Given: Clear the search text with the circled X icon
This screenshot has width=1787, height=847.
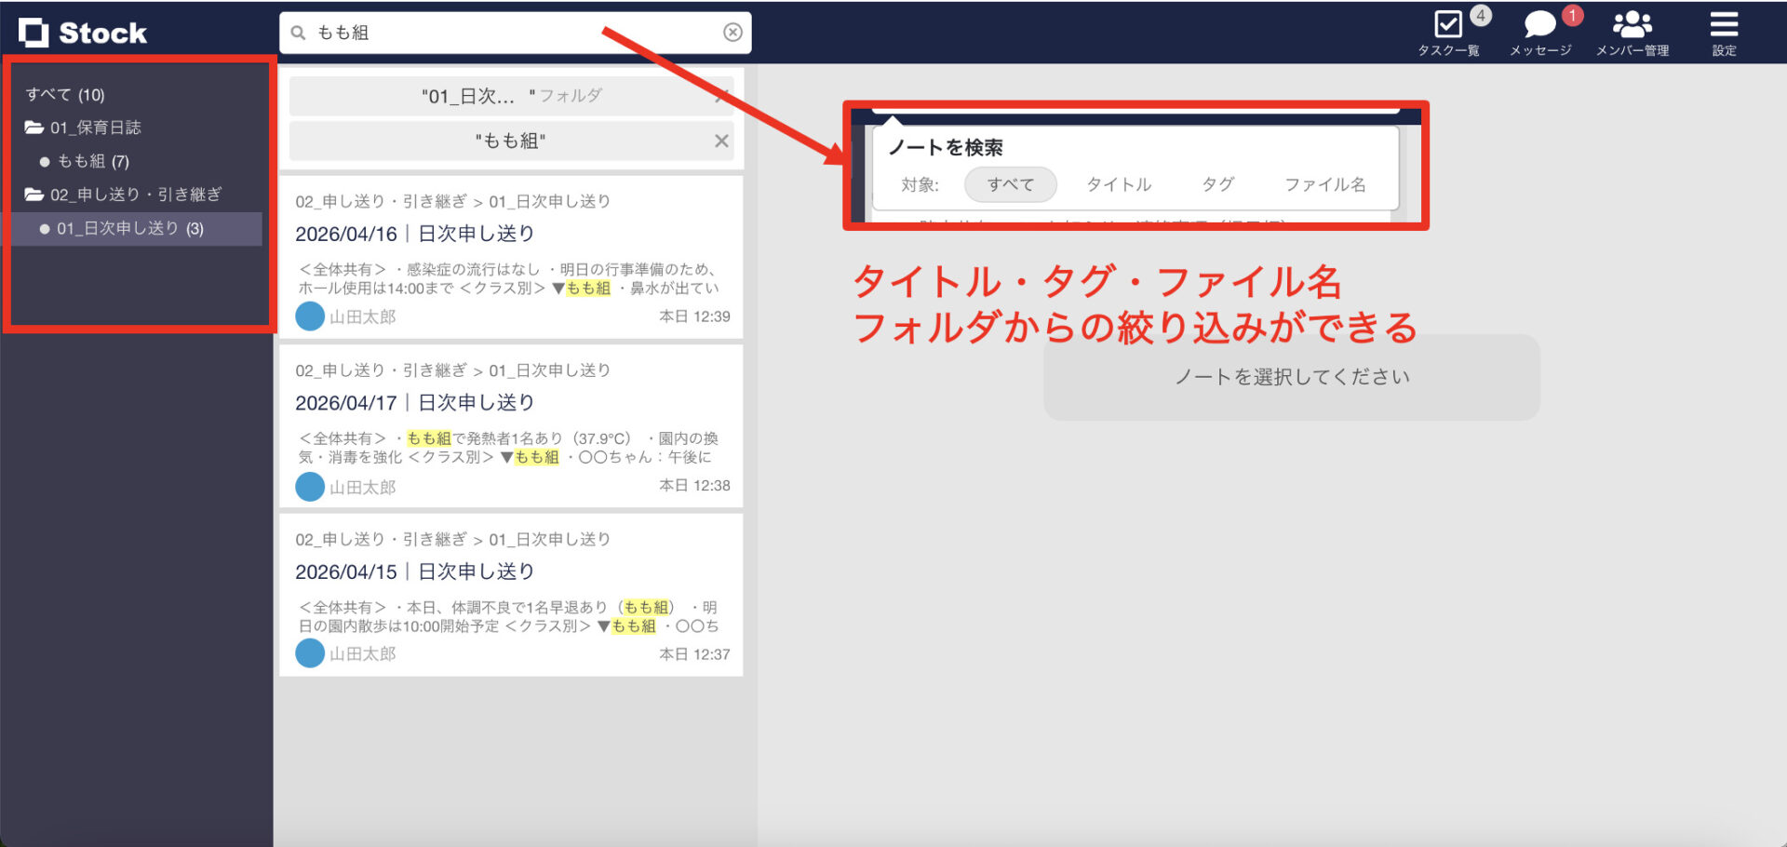Looking at the screenshot, I should click(x=734, y=32).
